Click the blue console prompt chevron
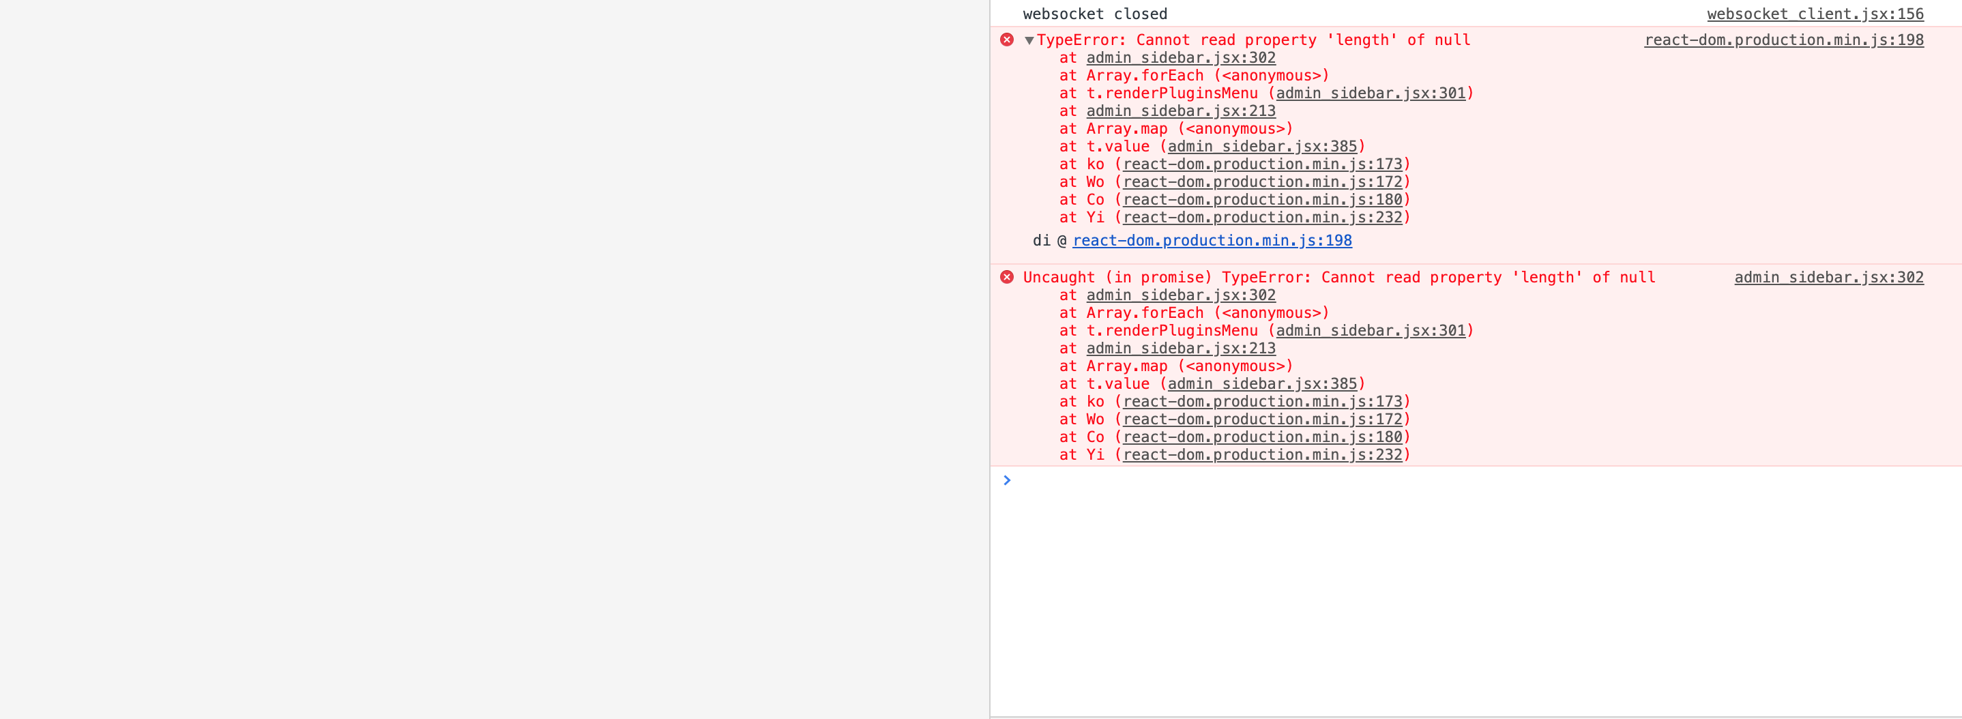This screenshot has width=1962, height=719. click(1008, 480)
